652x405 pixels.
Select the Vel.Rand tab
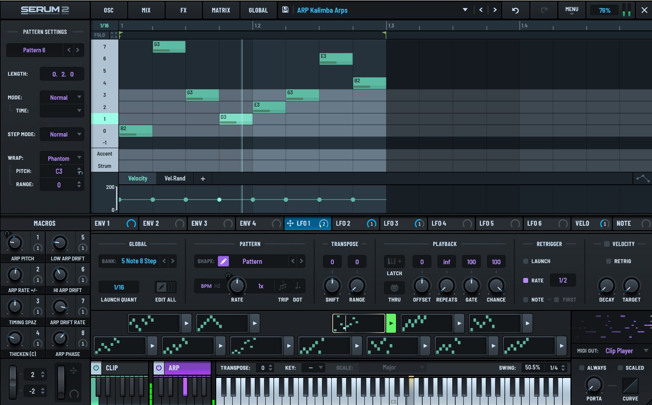click(x=174, y=178)
